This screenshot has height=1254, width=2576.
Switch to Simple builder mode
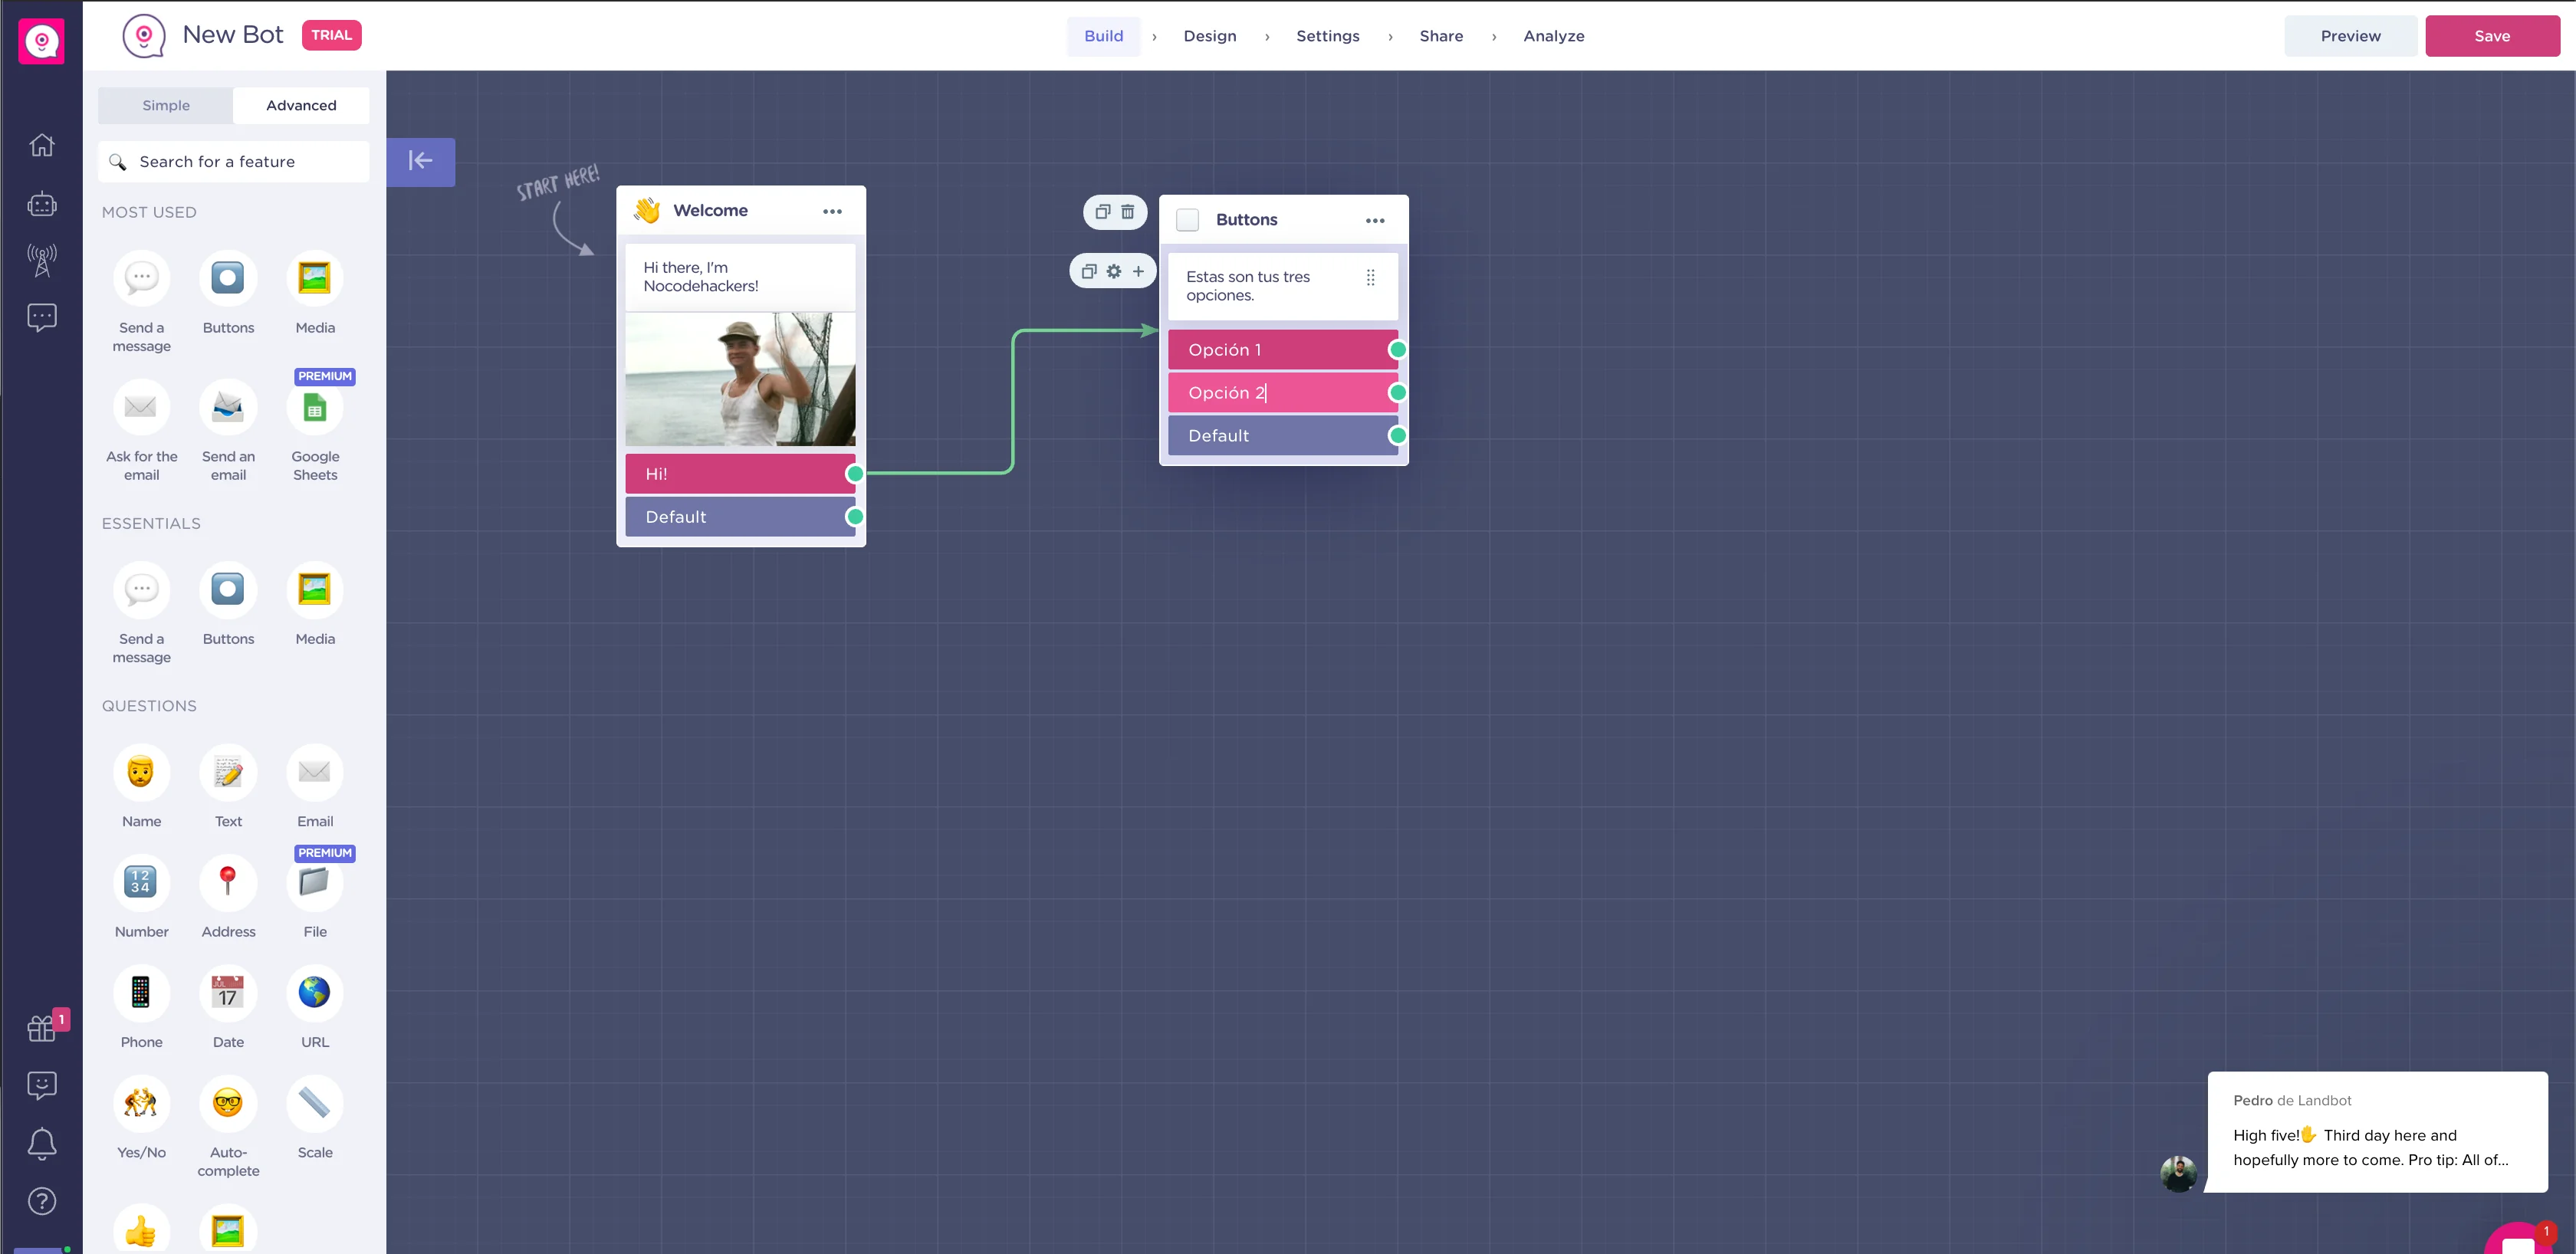(166, 105)
